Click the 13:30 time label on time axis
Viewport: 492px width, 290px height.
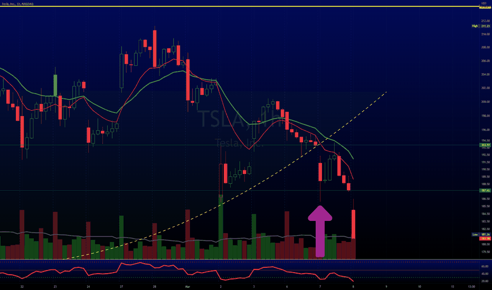471,286
